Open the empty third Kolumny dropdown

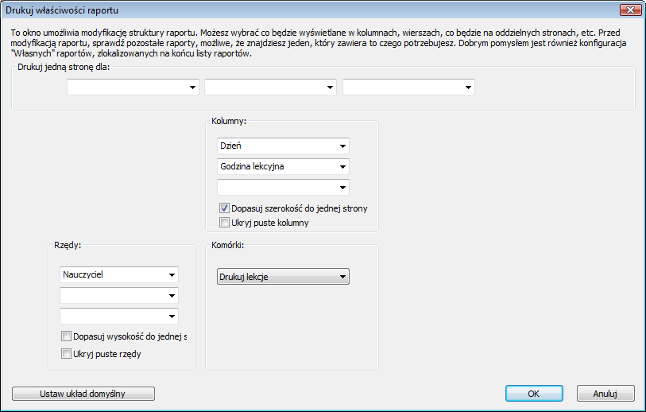click(x=283, y=187)
